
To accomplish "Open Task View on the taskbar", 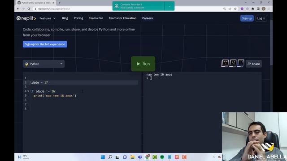I will pos(117,157).
